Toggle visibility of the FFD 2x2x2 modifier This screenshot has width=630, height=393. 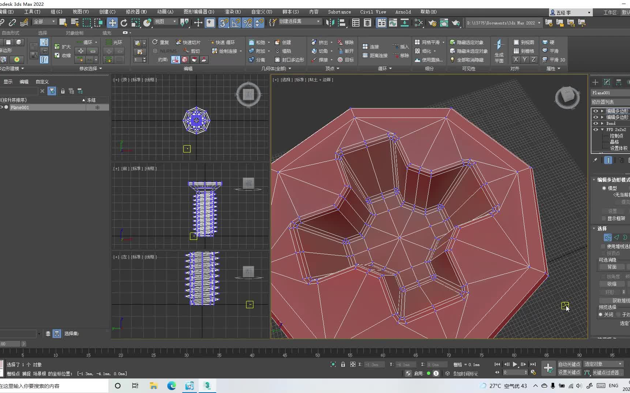[596, 130]
